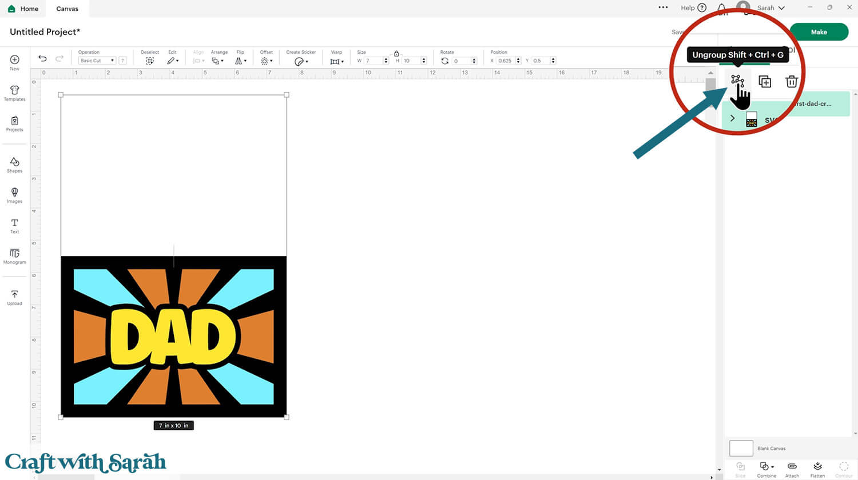Viewport: 858px width, 480px height.
Task: Duplicate the selected layer
Action: pos(765,81)
